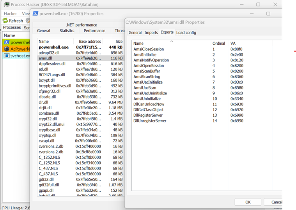Image resolution: width=296 pixels, height=210 pixels.
Task: Sort exports by Name column header
Action: (138, 44)
